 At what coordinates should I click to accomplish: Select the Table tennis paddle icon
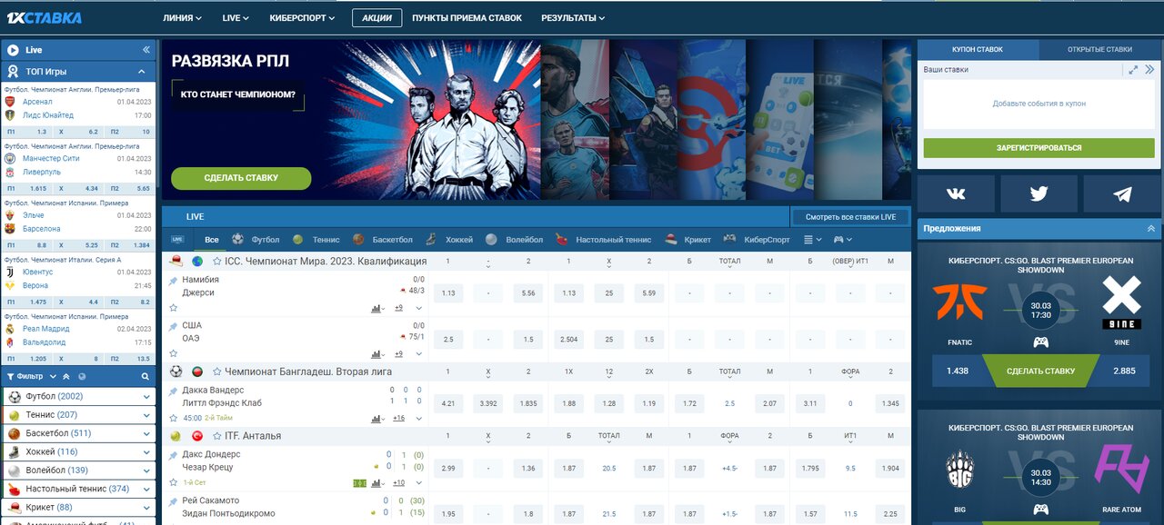(x=560, y=240)
